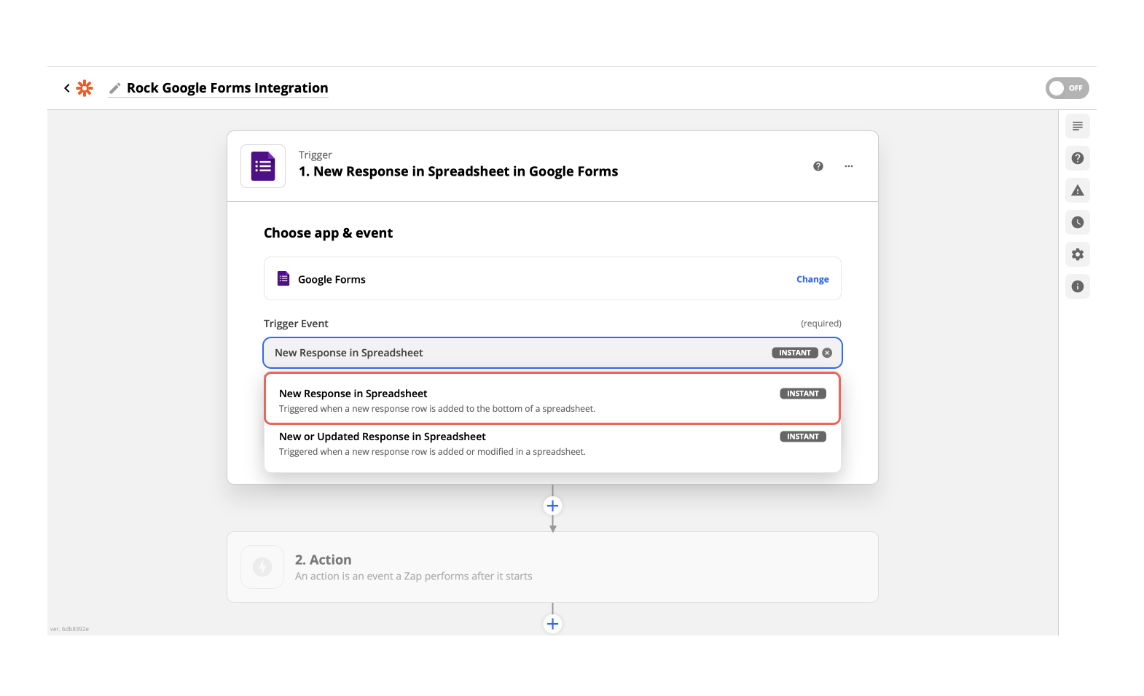Clear the selected Trigger Event value
The width and height of the screenshot is (1144, 696).
827,353
